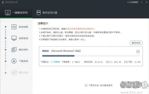Select the 系统检测 pulse icon
This screenshot has width=149, height=94.
[14, 27]
